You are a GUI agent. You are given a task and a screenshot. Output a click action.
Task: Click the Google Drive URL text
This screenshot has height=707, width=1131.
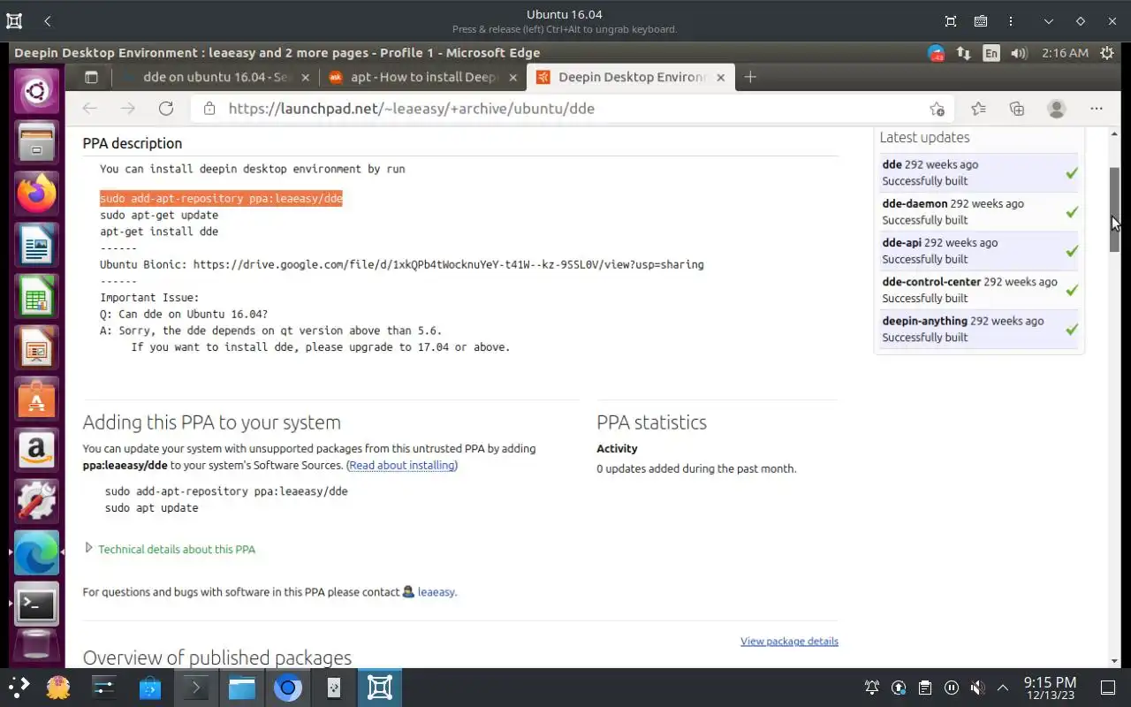pos(448,264)
